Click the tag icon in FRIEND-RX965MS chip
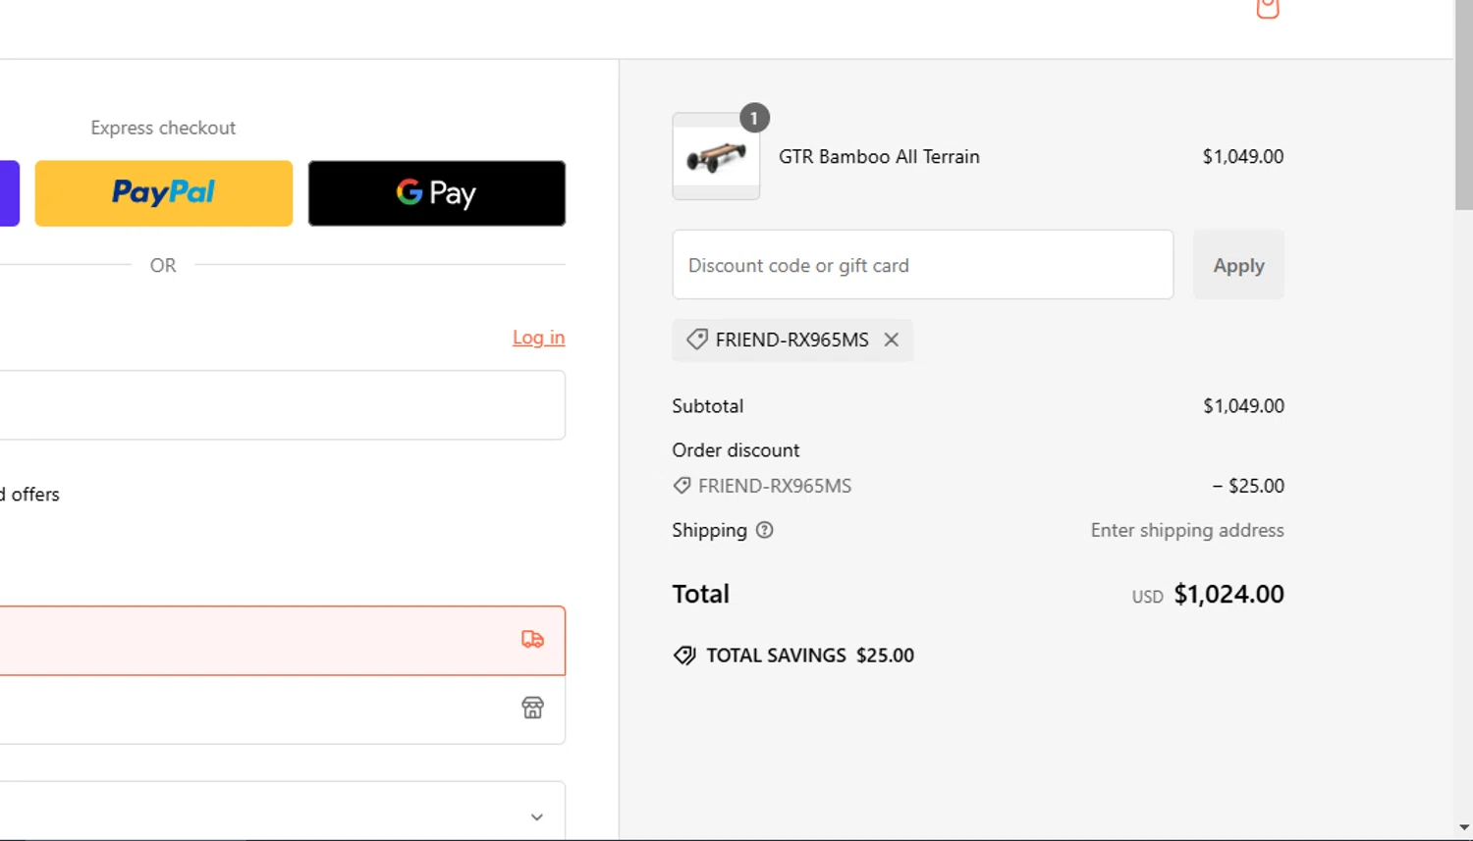The image size is (1473, 841). point(697,340)
